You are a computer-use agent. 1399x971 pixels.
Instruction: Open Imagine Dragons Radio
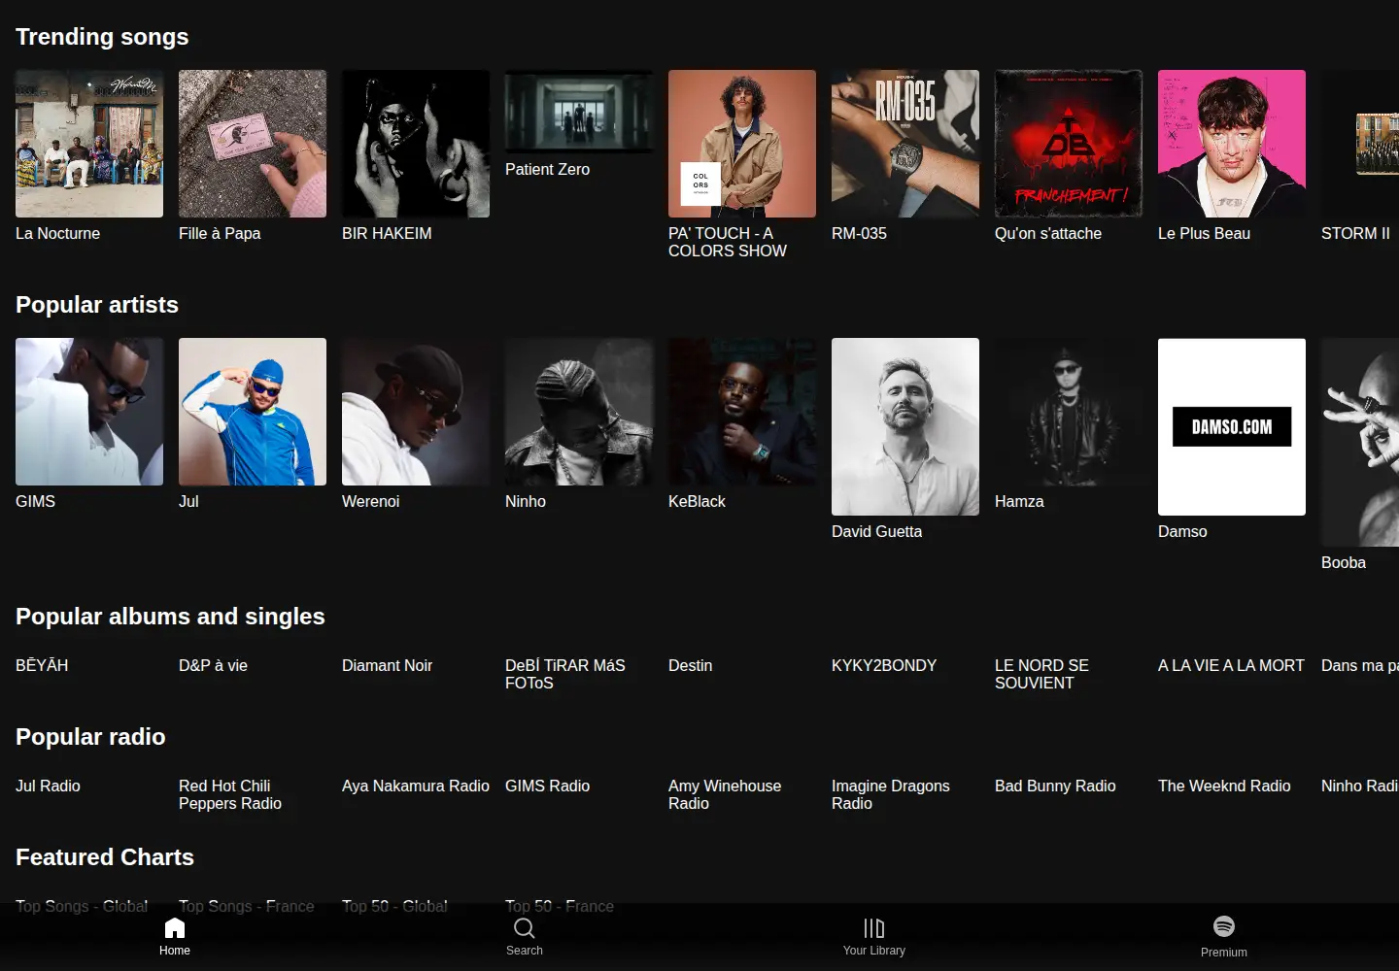pos(891,794)
